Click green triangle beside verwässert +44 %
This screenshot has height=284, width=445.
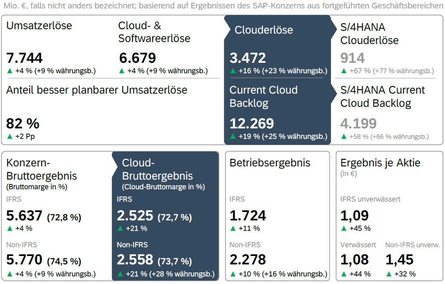point(343,274)
